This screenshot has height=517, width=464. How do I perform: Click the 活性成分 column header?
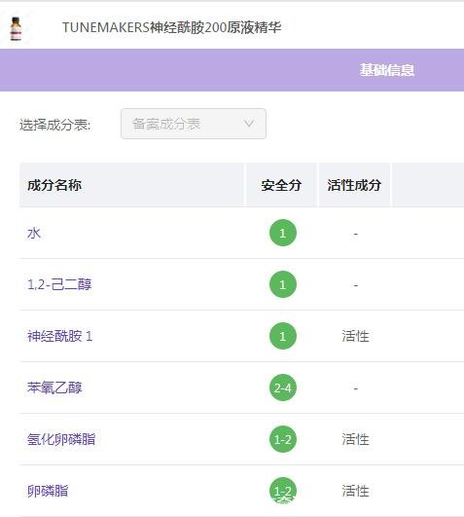coord(354,185)
